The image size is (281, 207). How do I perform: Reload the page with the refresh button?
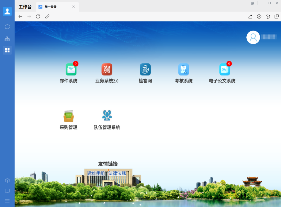pos(38,16)
